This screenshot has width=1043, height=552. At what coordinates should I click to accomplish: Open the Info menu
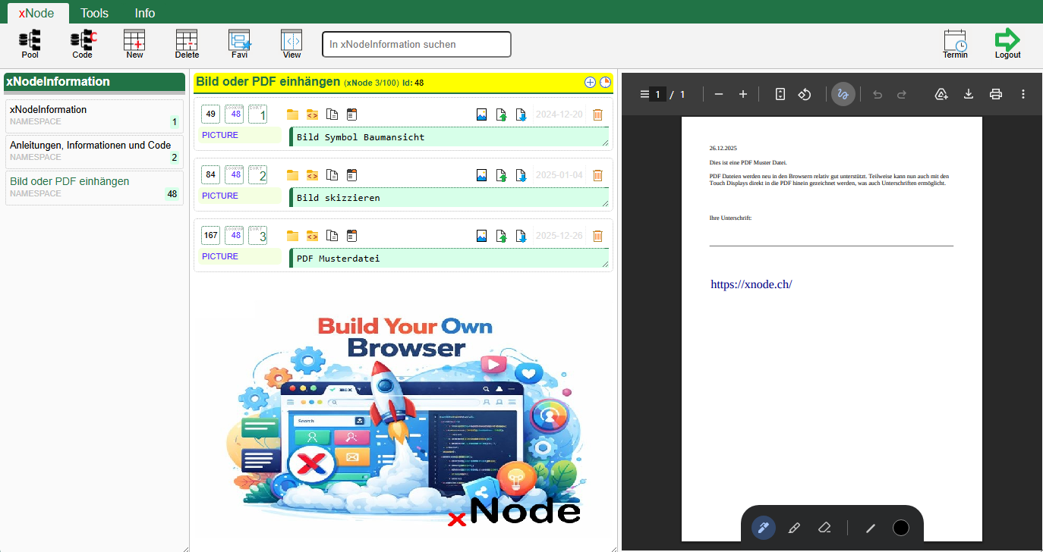click(144, 13)
